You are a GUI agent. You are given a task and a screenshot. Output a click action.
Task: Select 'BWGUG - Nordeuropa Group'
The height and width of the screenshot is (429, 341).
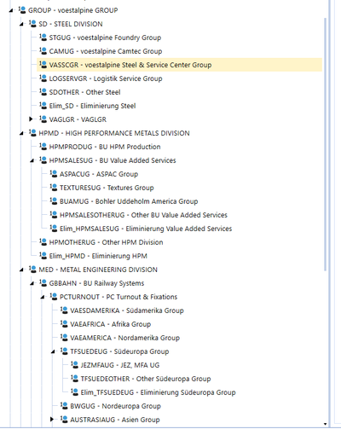116,406
